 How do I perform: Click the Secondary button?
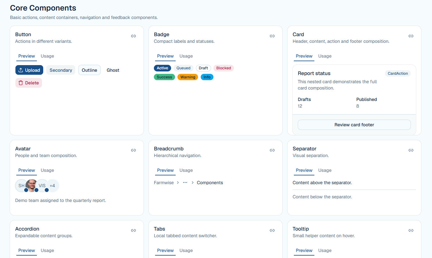tap(61, 70)
